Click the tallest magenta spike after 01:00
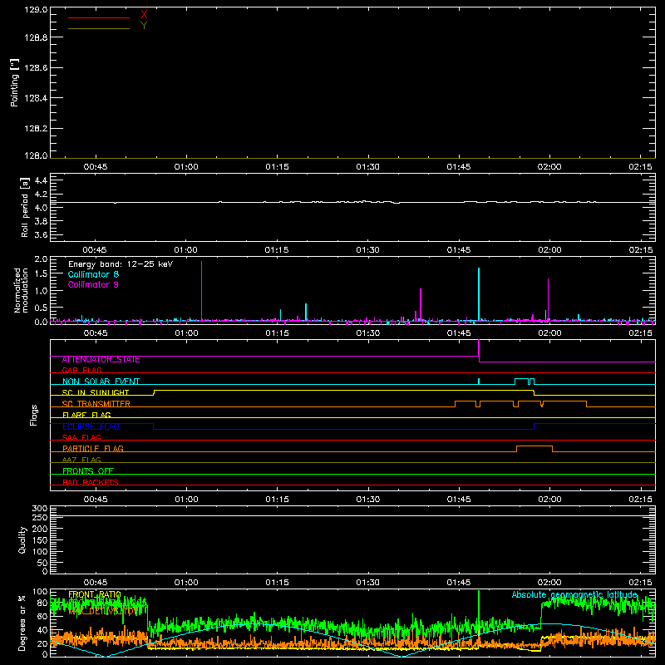Viewport: 665px width, 665px height. pos(201,291)
